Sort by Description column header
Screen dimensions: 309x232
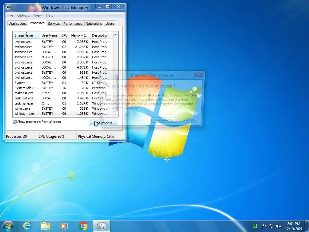[101, 35]
